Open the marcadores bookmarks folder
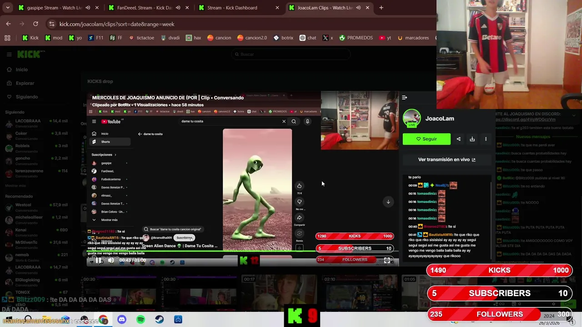The image size is (582, 327). pyautogui.click(x=413, y=38)
